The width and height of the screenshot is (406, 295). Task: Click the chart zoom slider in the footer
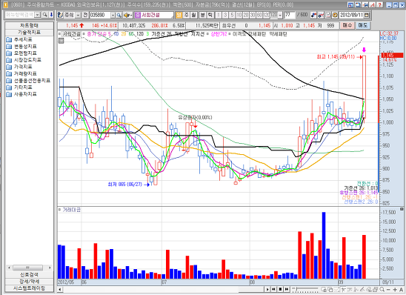305,289
